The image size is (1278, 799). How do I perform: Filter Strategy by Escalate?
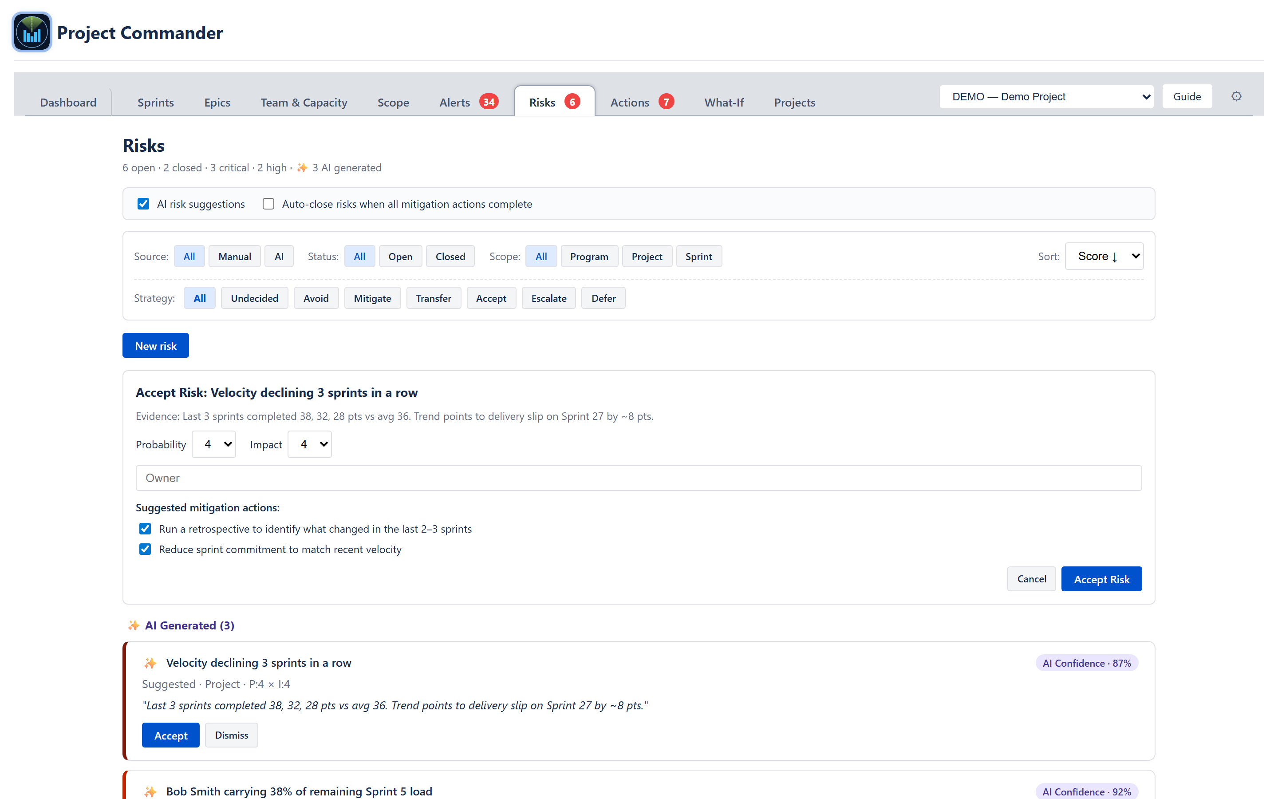pos(548,298)
